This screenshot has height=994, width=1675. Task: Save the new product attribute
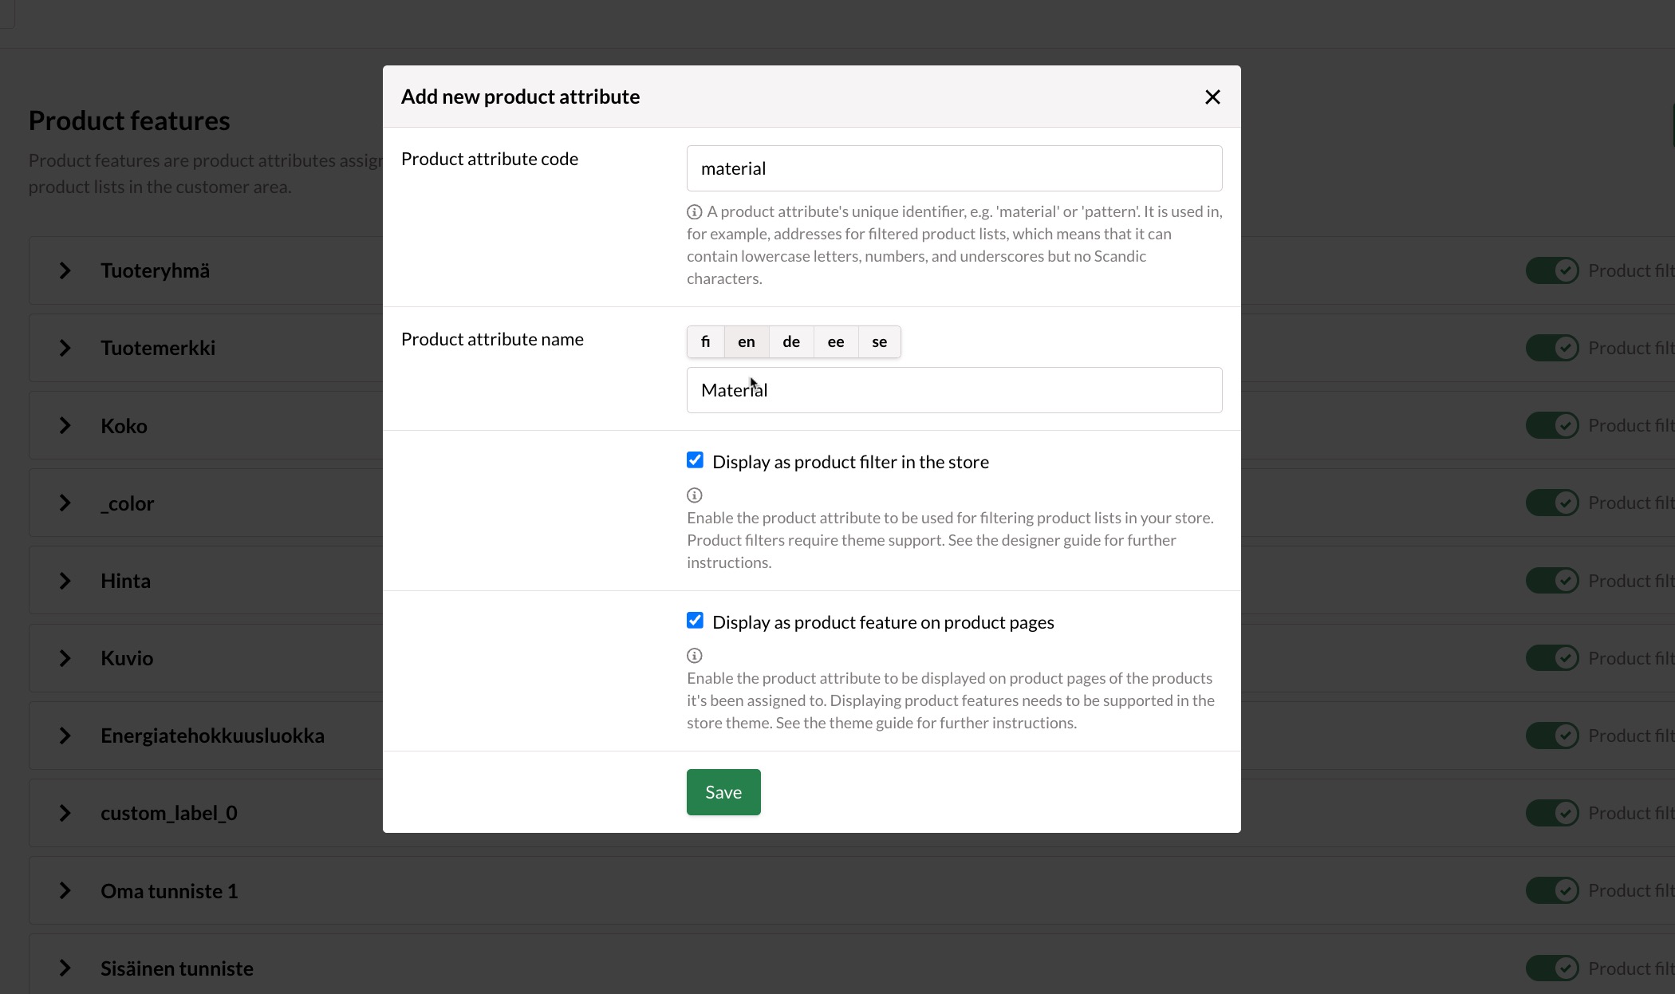click(x=723, y=792)
